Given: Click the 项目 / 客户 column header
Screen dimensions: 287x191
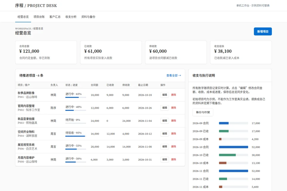Looking at the screenshot, I should [x=24, y=85].
